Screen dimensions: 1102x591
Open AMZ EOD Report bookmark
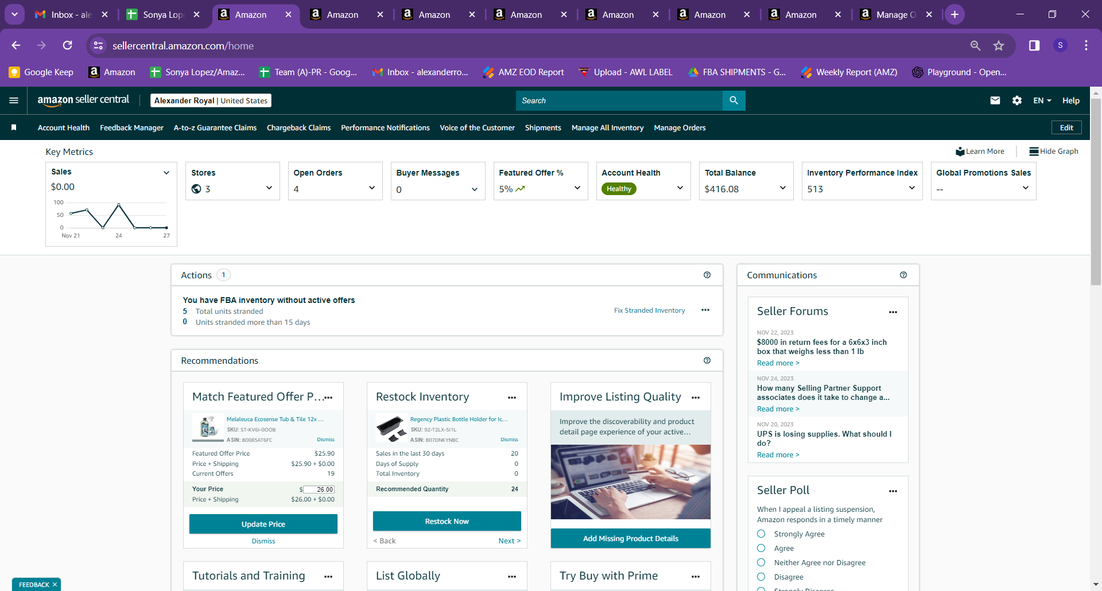pyautogui.click(x=523, y=72)
